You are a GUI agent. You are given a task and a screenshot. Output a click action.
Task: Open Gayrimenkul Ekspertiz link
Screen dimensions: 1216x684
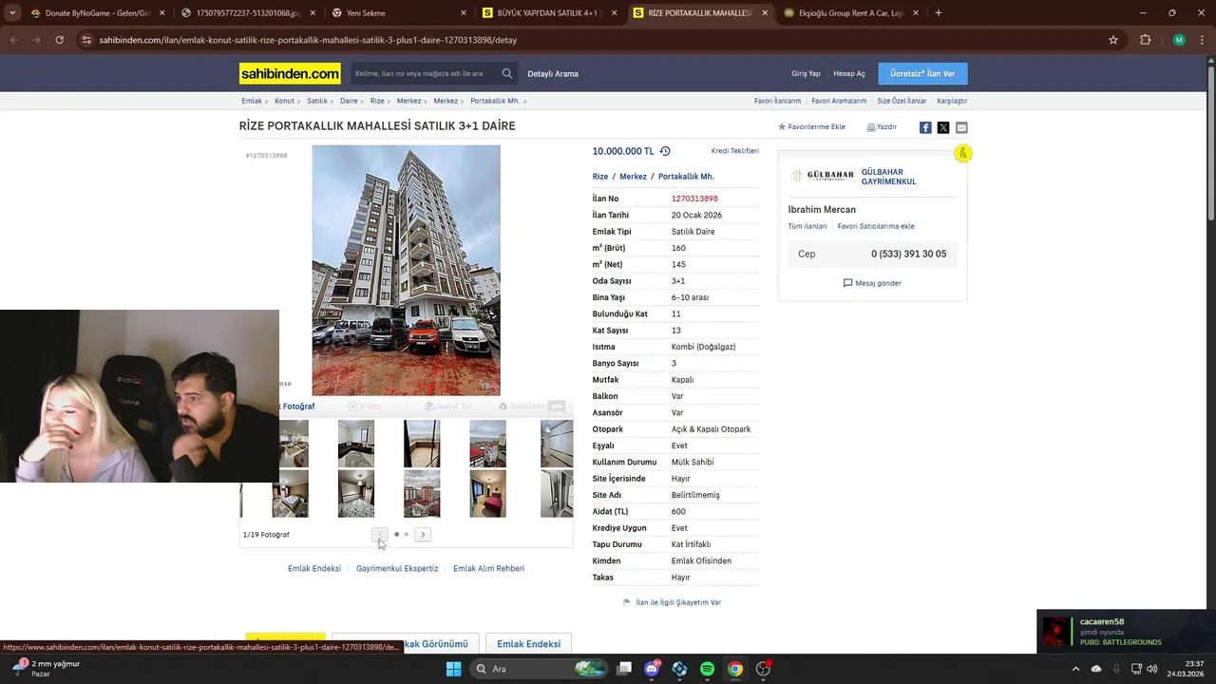pyautogui.click(x=397, y=568)
